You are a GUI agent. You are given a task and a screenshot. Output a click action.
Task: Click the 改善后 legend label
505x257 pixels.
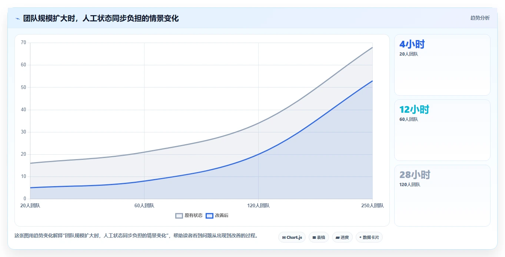(222, 215)
